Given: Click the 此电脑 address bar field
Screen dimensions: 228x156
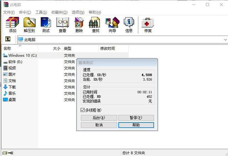Looking at the screenshot, I should coord(122,40).
